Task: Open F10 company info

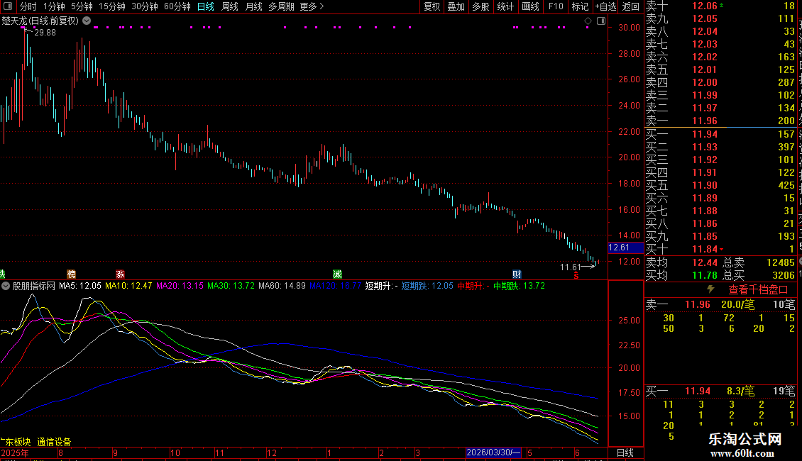Action: pos(556,6)
